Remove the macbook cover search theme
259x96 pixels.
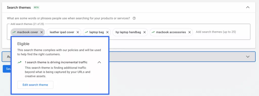pos(42,32)
